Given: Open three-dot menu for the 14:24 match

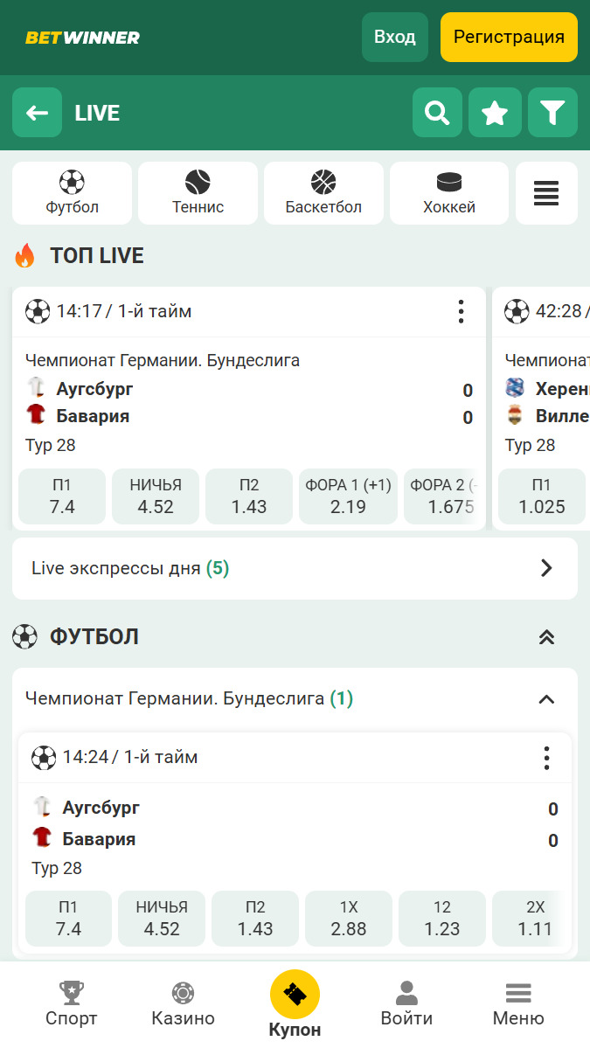Looking at the screenshot, I should tap(546, 757).
